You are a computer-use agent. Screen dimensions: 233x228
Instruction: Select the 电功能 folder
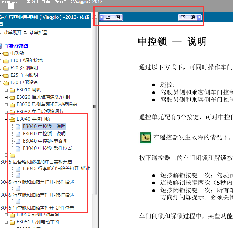tap(17, 53)
